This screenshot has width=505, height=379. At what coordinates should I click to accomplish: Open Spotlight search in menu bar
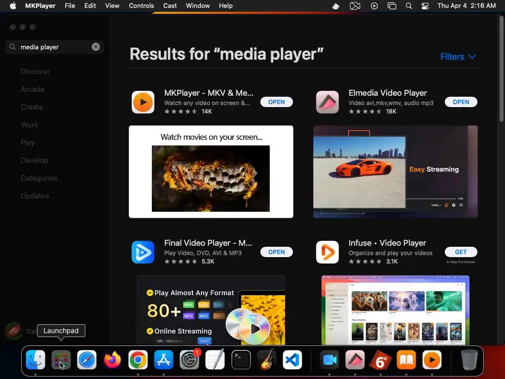click(x=409, y=6)
